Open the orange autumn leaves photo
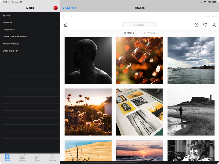Viewport: 219px width, 164px height. pos(140,61)
